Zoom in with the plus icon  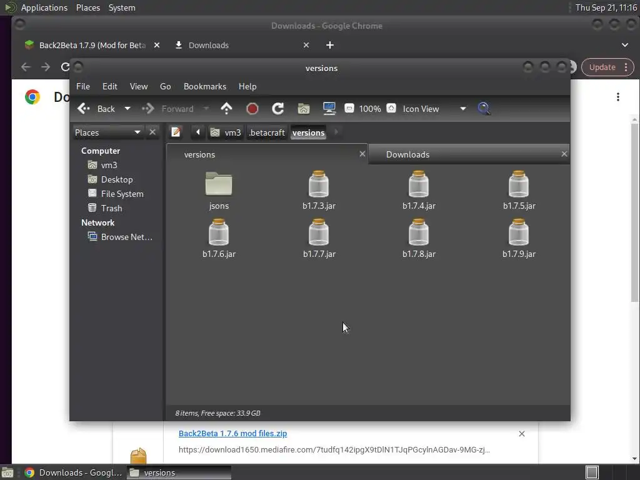point(391,108)
